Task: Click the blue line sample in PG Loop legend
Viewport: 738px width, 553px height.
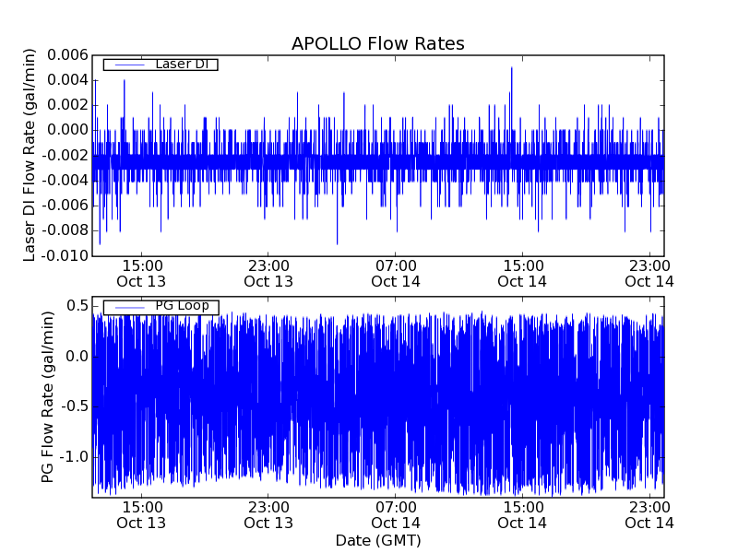Action: click(x=129, y=307)
